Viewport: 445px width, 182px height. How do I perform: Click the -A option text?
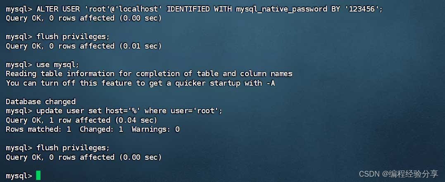[271, 83]
